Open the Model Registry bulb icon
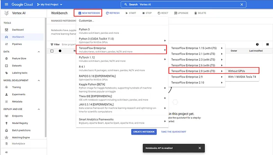Screen dimensions: 273x155 [x=7, y=123]
